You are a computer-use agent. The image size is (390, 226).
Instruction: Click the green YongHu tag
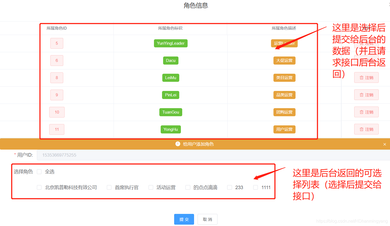171,129
